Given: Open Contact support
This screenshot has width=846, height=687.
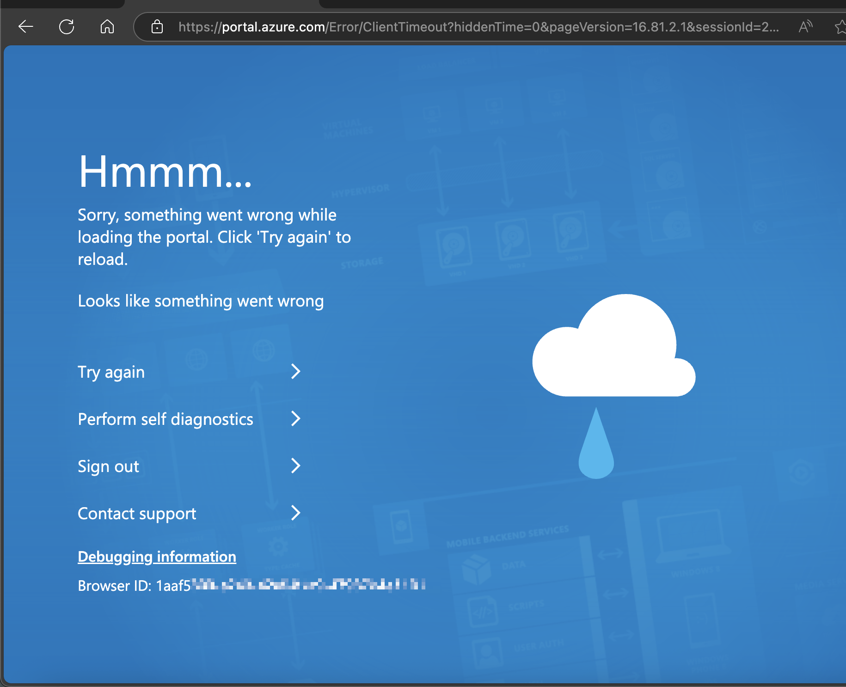Looking at the screenshot, I should 136,513.
